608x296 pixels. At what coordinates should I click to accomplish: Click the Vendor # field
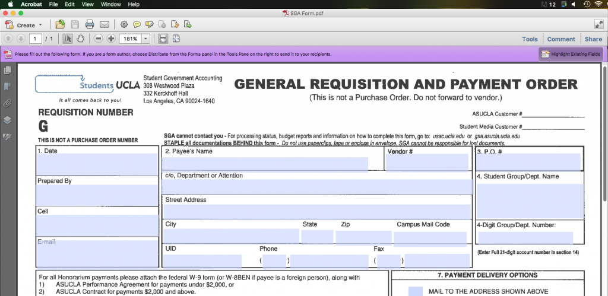427,163
